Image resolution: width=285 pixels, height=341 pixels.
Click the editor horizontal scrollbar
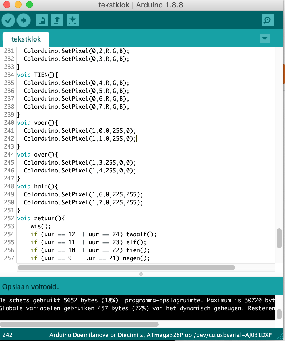tap(126, 267)
